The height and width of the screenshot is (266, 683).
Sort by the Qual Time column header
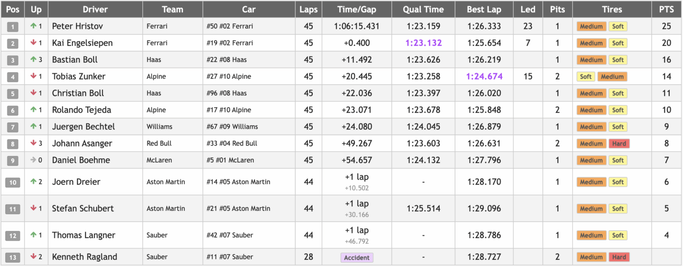click(423, 9)
